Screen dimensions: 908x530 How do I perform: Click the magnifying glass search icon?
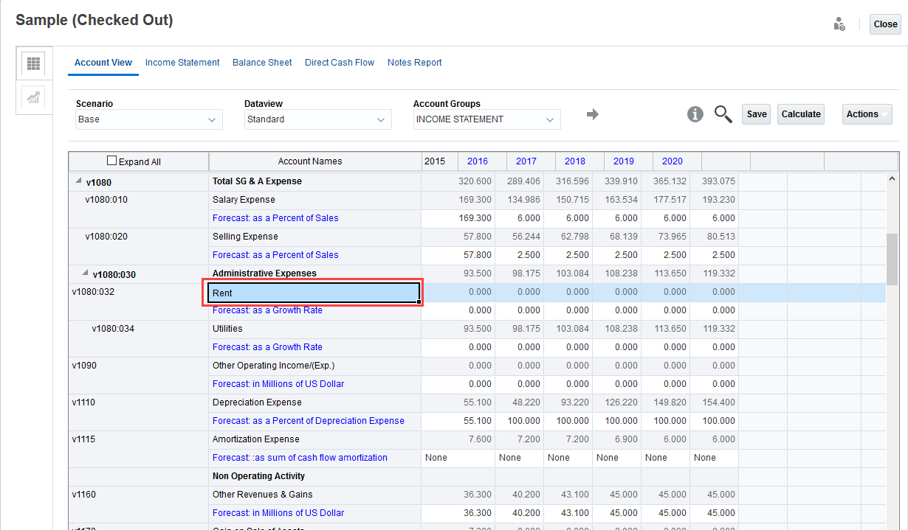[x=723, y=114]
